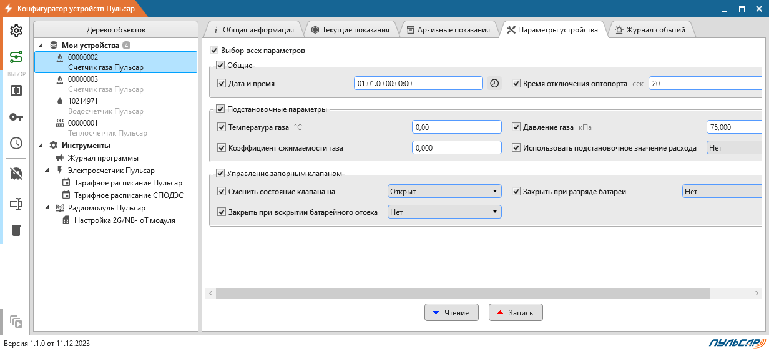Click the Запись button

click(x=516, y=312)
